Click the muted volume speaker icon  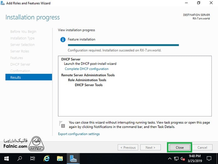[183, 158]
